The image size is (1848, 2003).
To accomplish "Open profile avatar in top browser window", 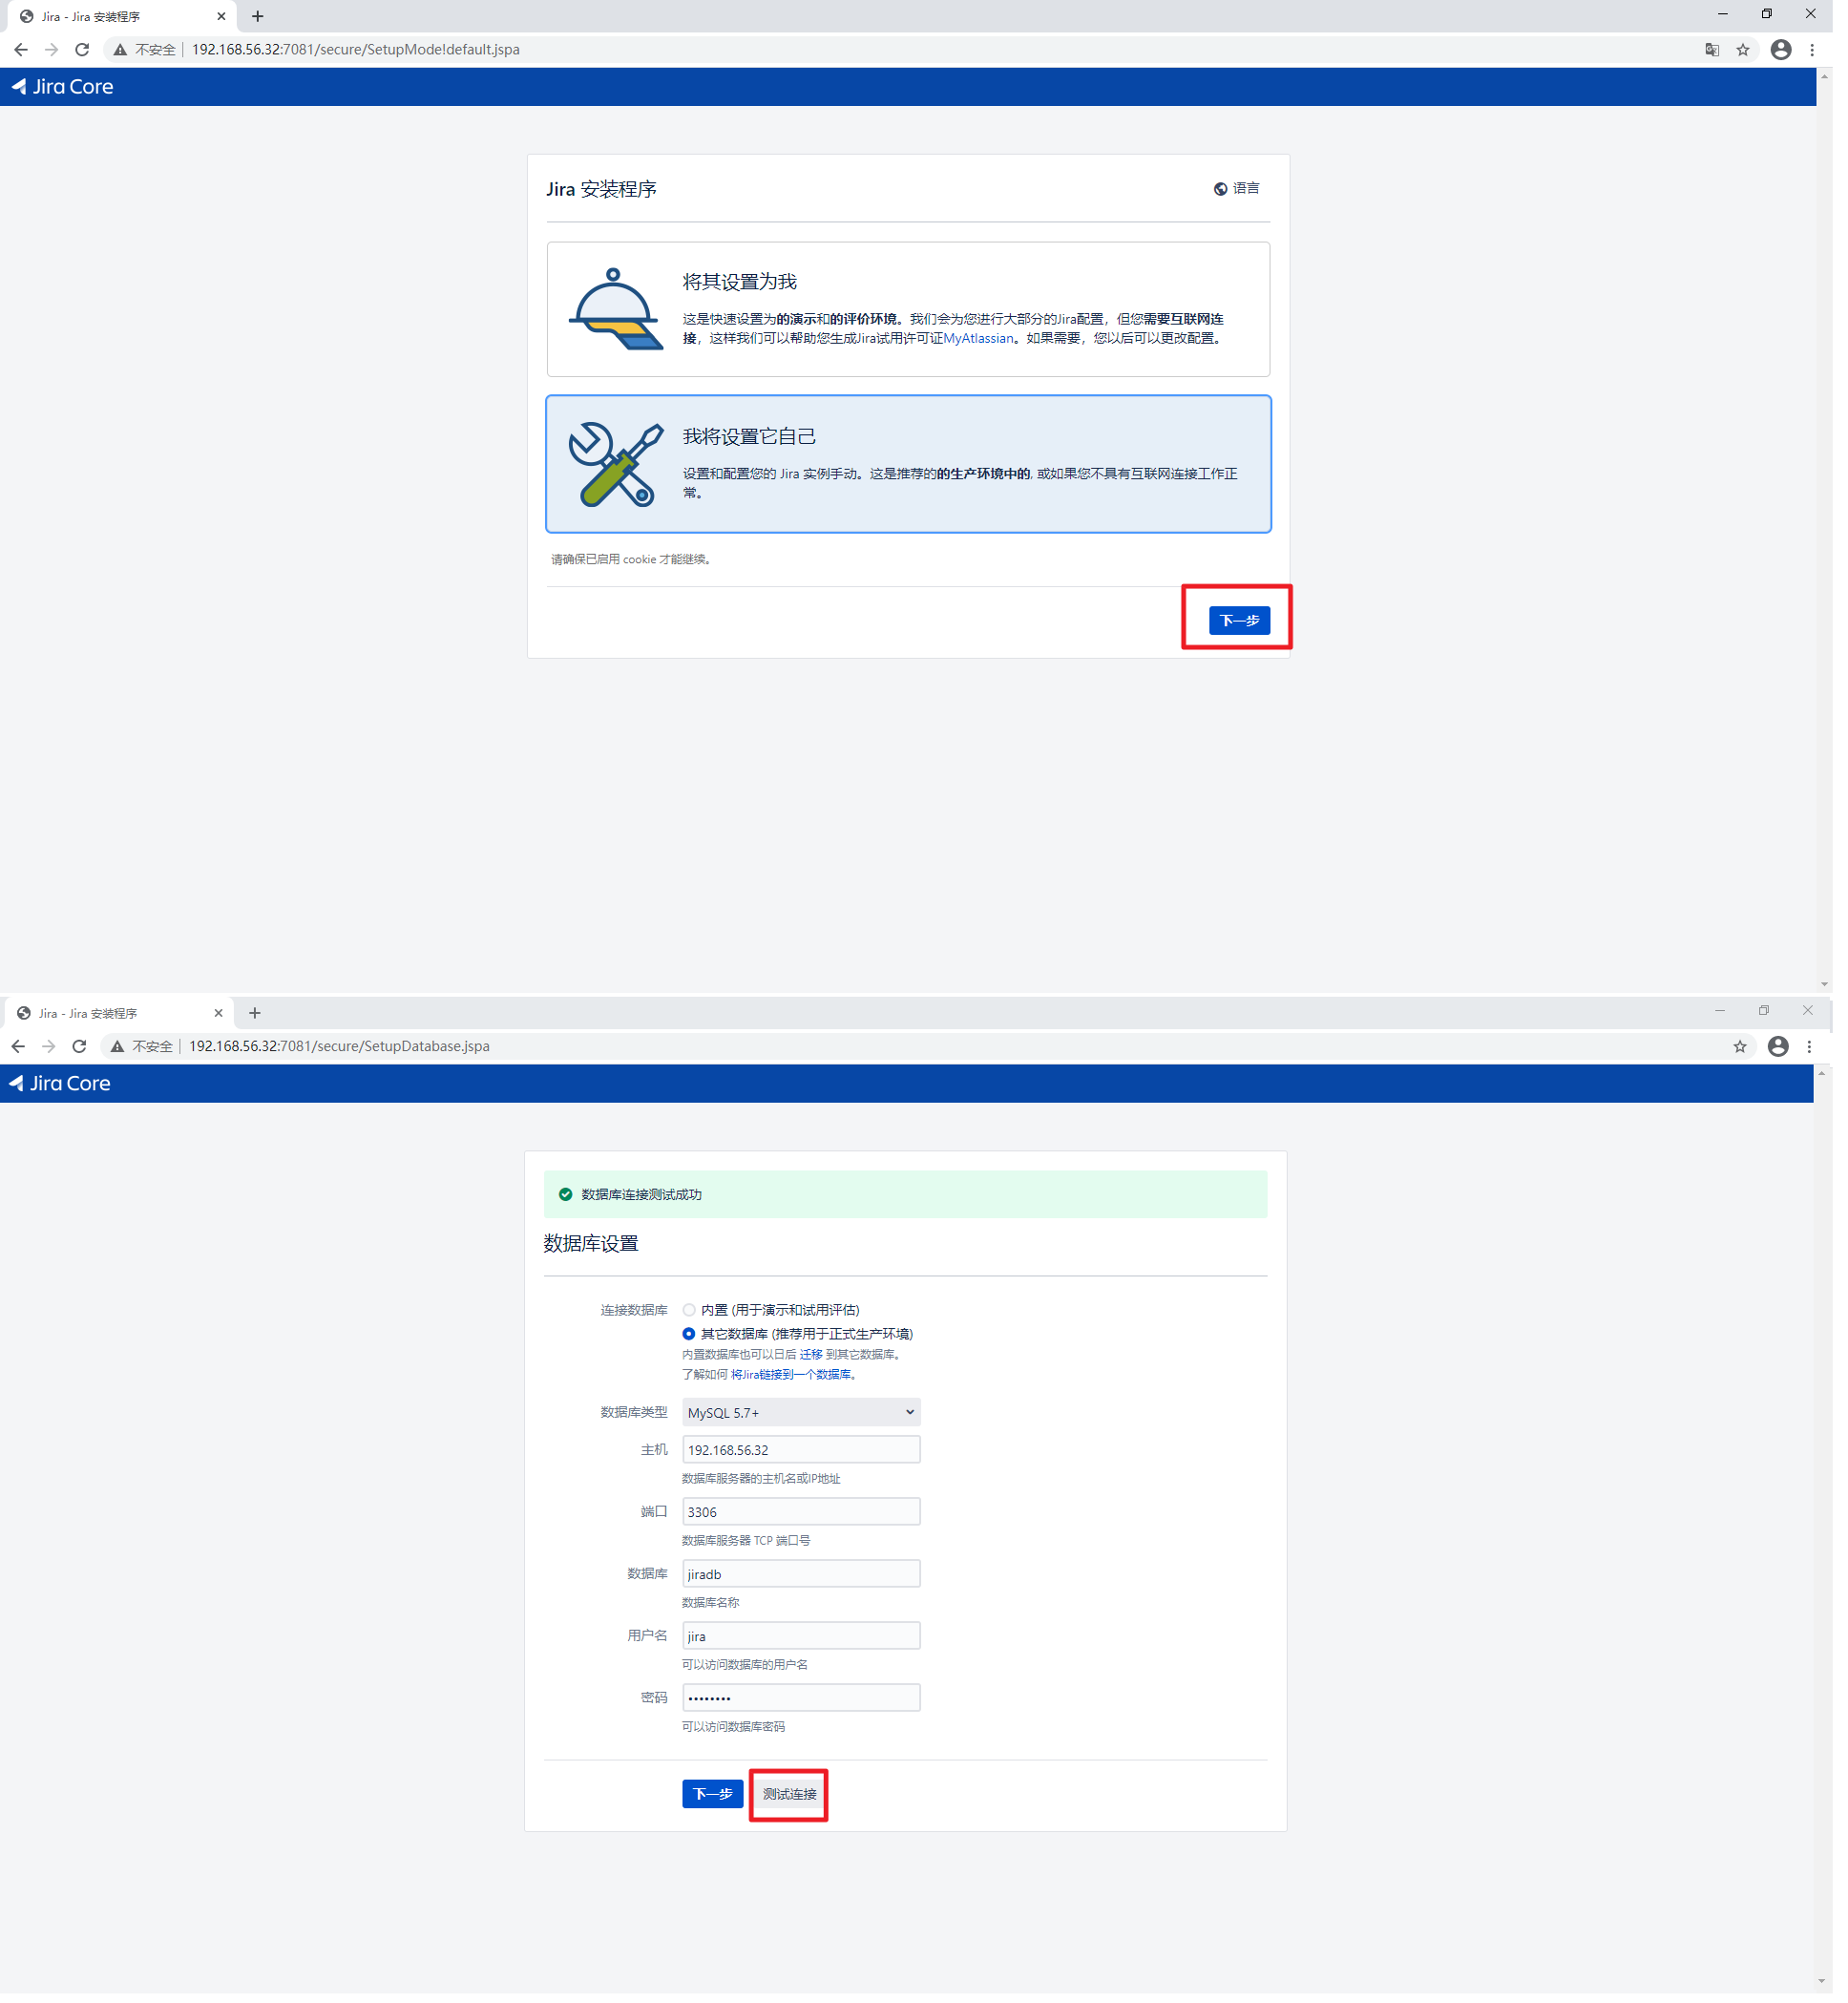I will (x=1794, y=50).
